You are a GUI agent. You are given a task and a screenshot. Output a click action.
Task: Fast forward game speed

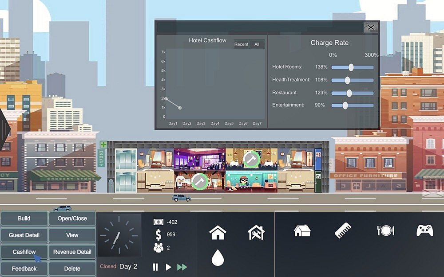coord(182,267)
